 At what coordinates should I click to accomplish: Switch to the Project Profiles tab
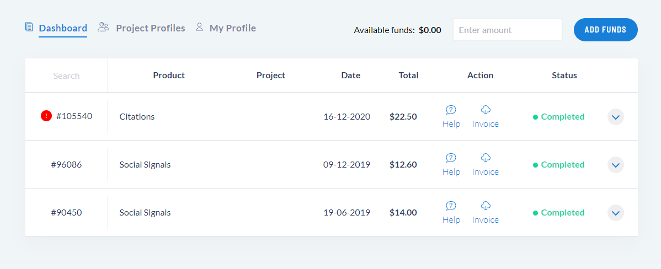(150, 28)
